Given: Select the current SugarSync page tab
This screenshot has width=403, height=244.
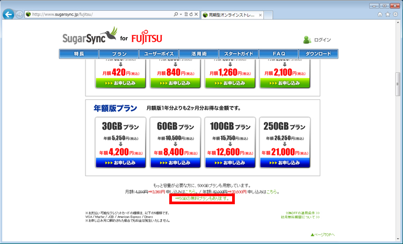Looking at the screenshot, I should point(232,15).
